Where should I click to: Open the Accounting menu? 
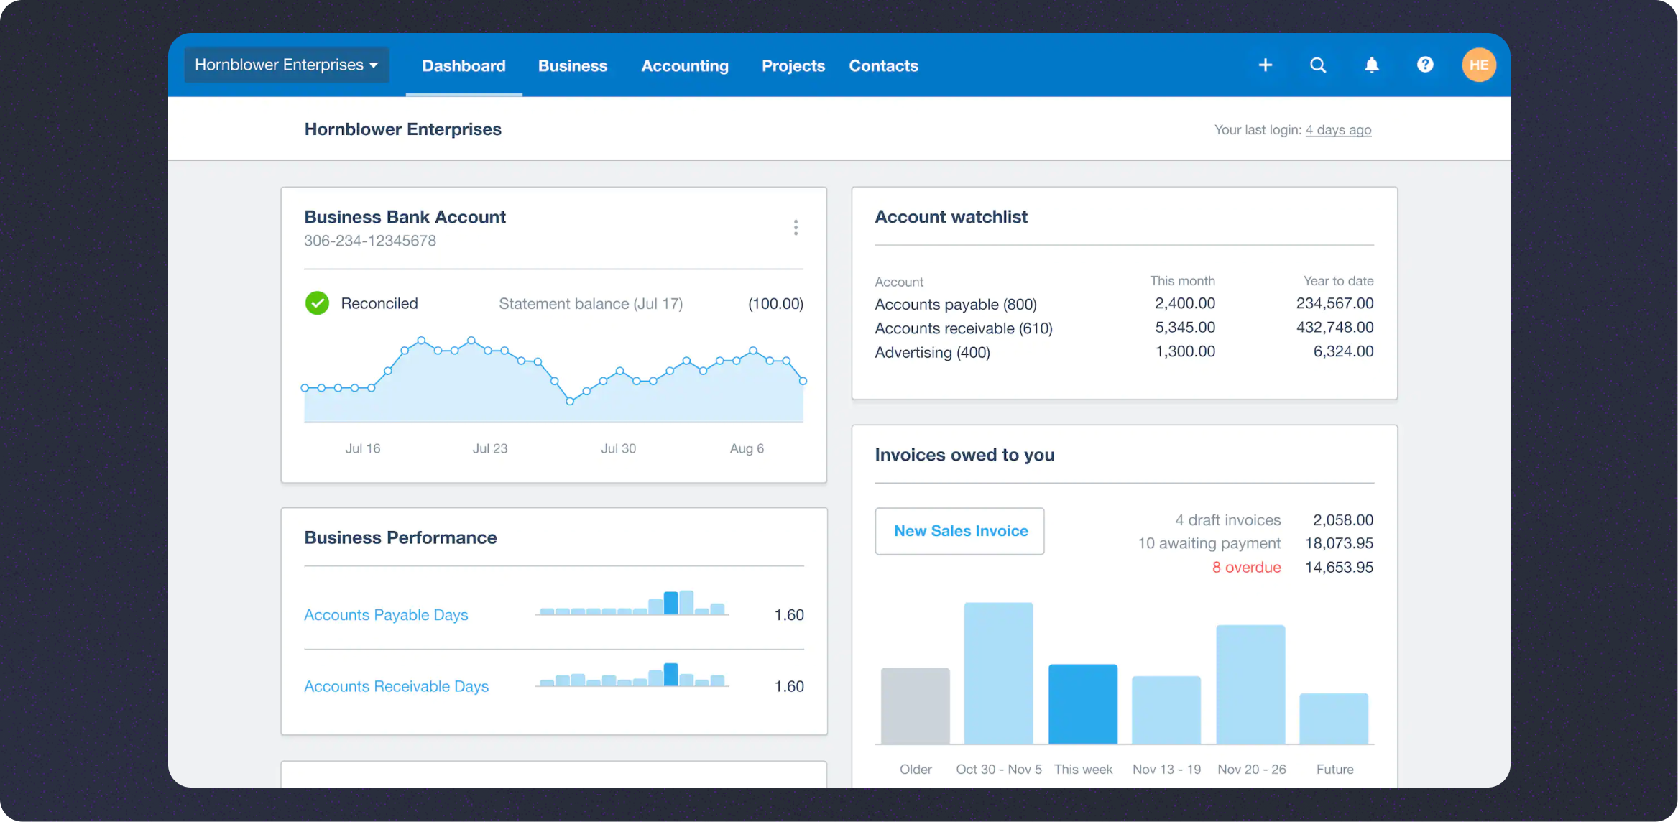(685, 66)
